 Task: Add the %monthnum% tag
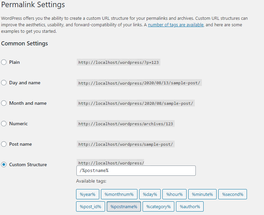point(119,194)
